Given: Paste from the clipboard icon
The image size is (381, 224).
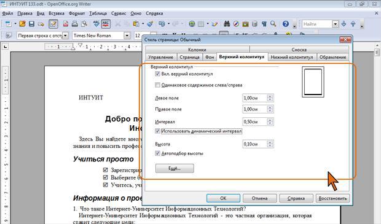Looking at the screenshot, I should tap(136, 24).
